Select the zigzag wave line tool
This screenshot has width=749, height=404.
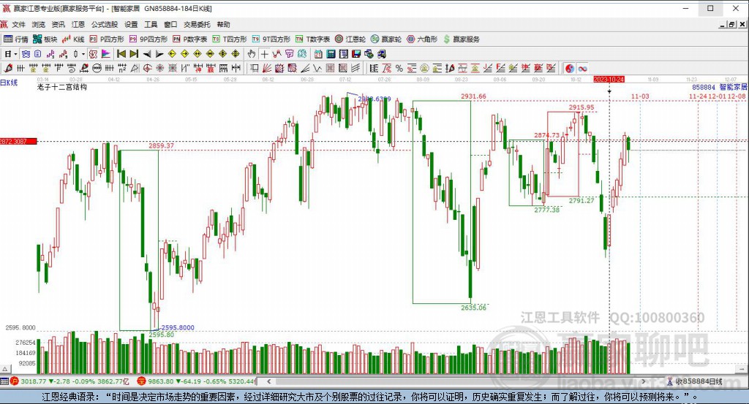[317, 68]
